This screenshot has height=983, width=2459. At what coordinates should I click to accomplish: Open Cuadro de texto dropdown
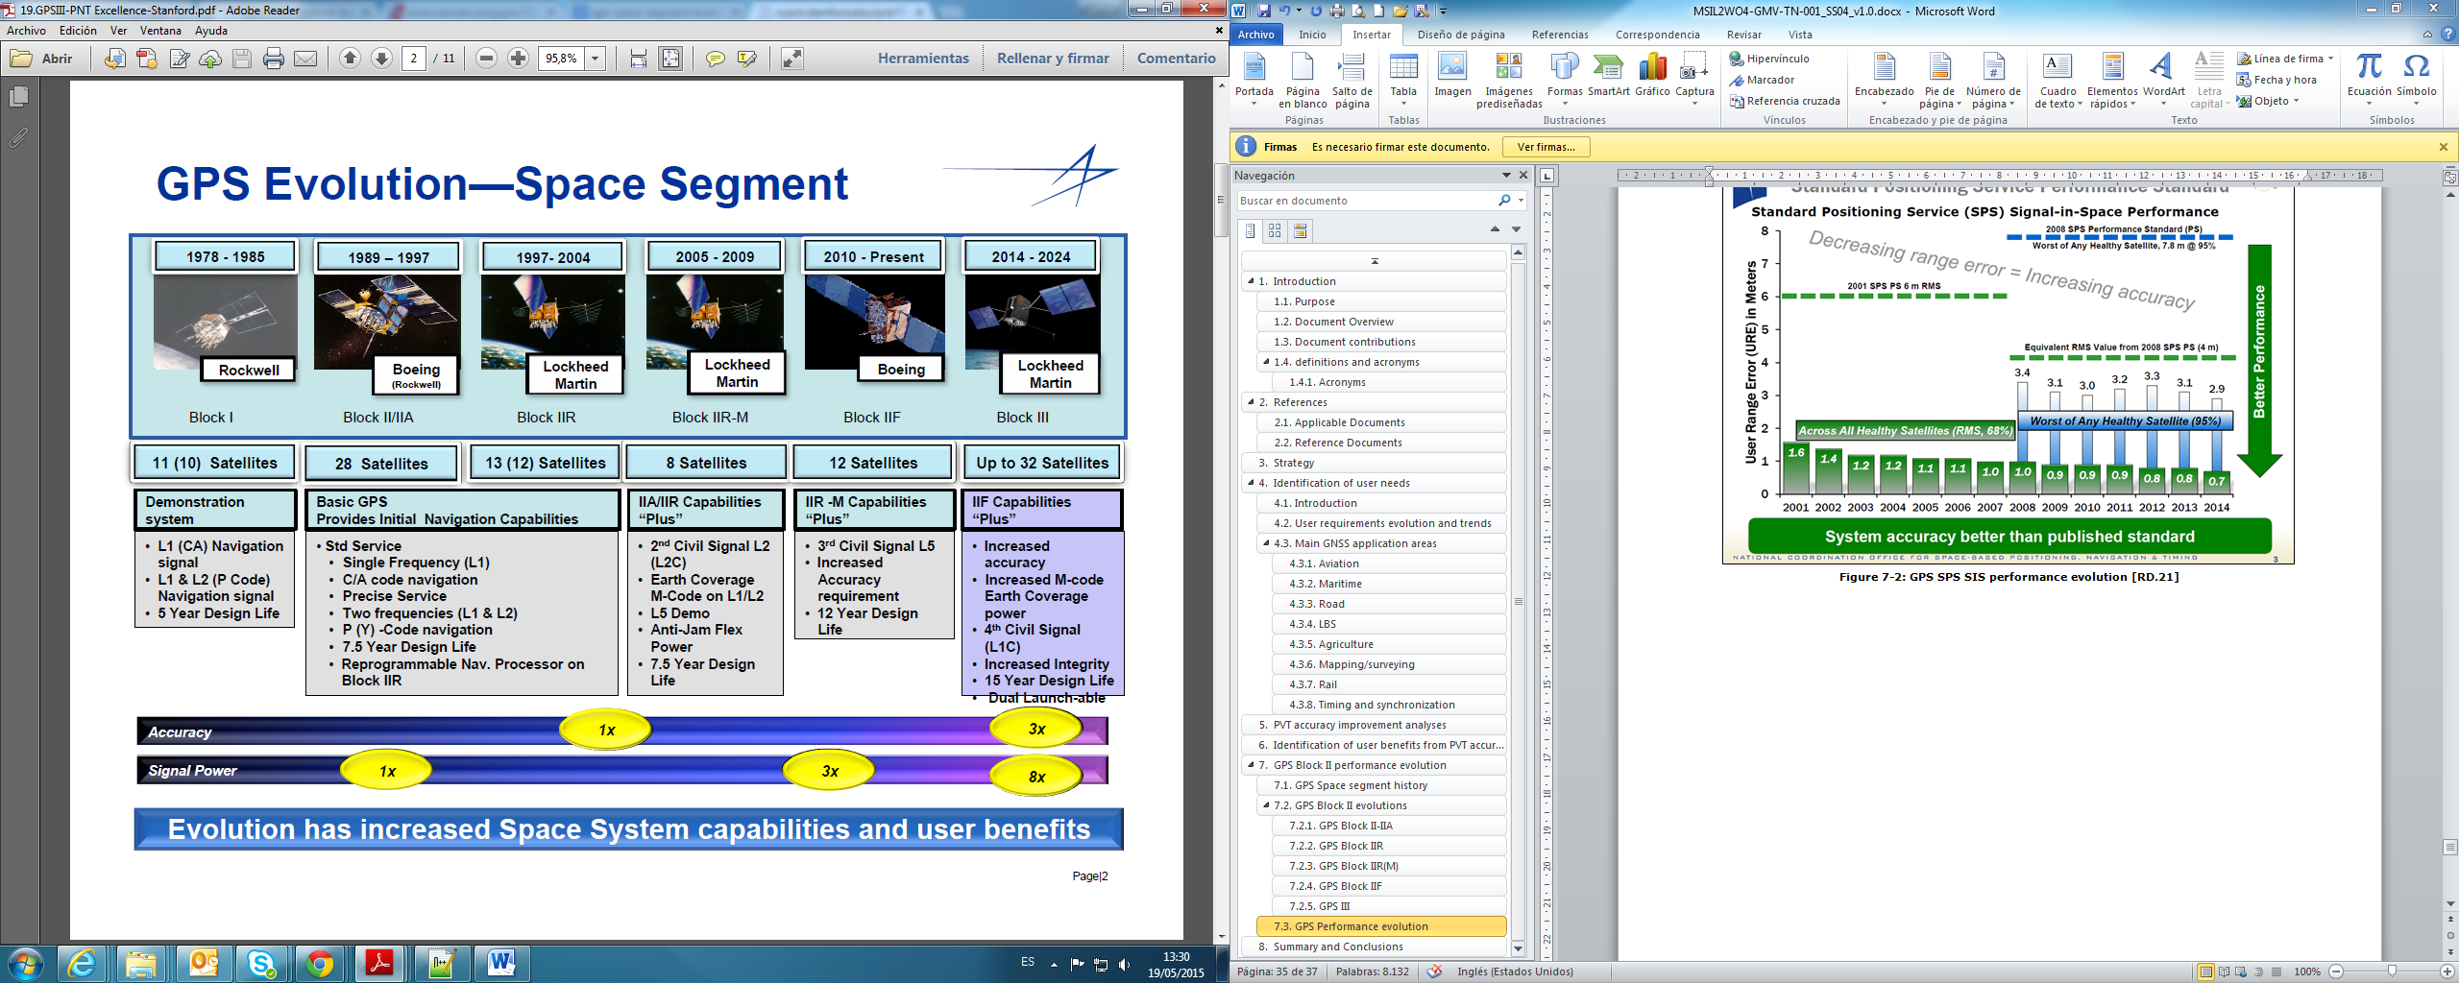(2057, 81)
